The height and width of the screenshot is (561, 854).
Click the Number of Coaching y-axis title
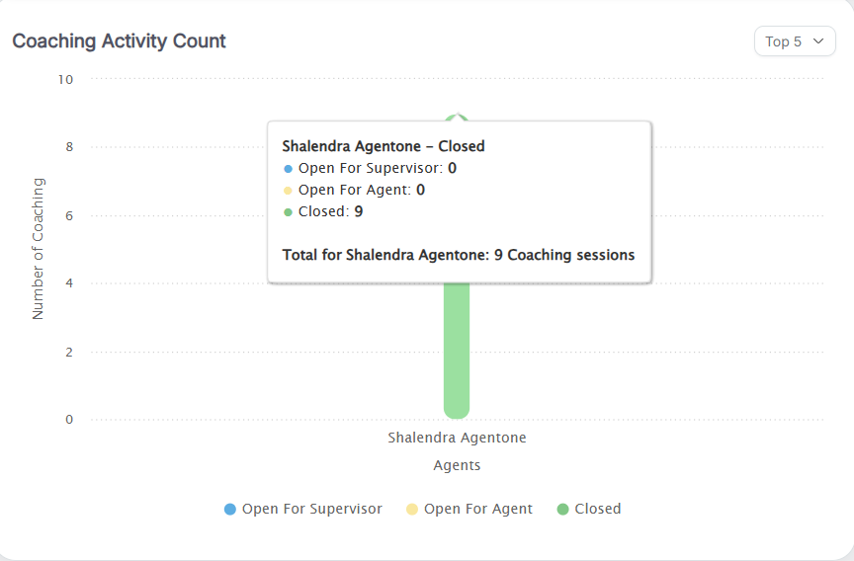click(x=39, y=249)
